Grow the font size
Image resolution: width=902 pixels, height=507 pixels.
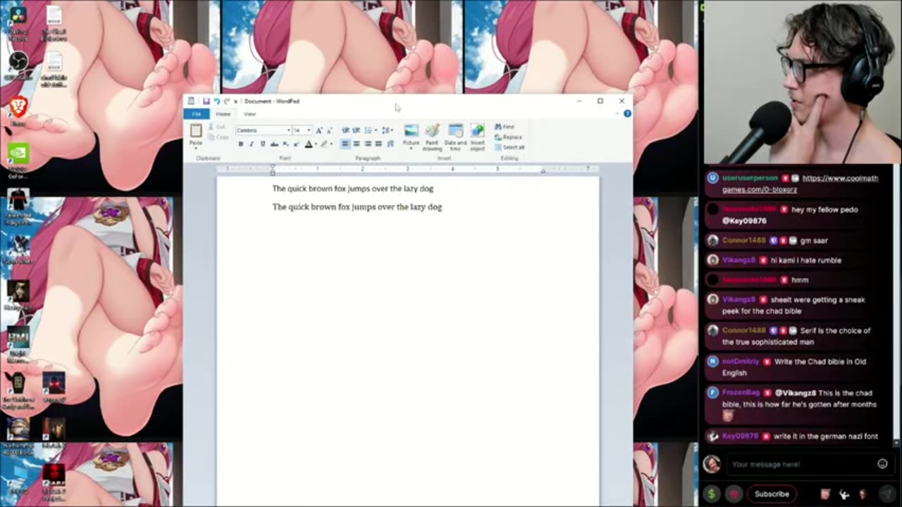[x=319, y=130]
